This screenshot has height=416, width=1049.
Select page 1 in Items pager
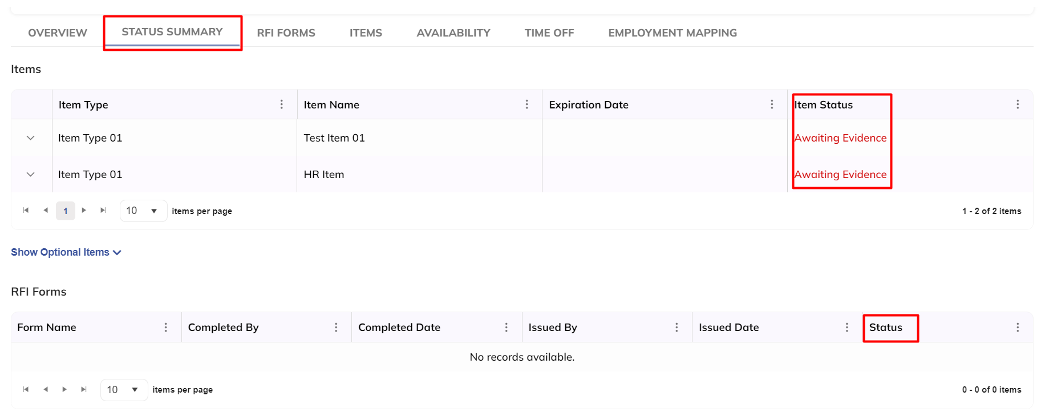point(66,211)
